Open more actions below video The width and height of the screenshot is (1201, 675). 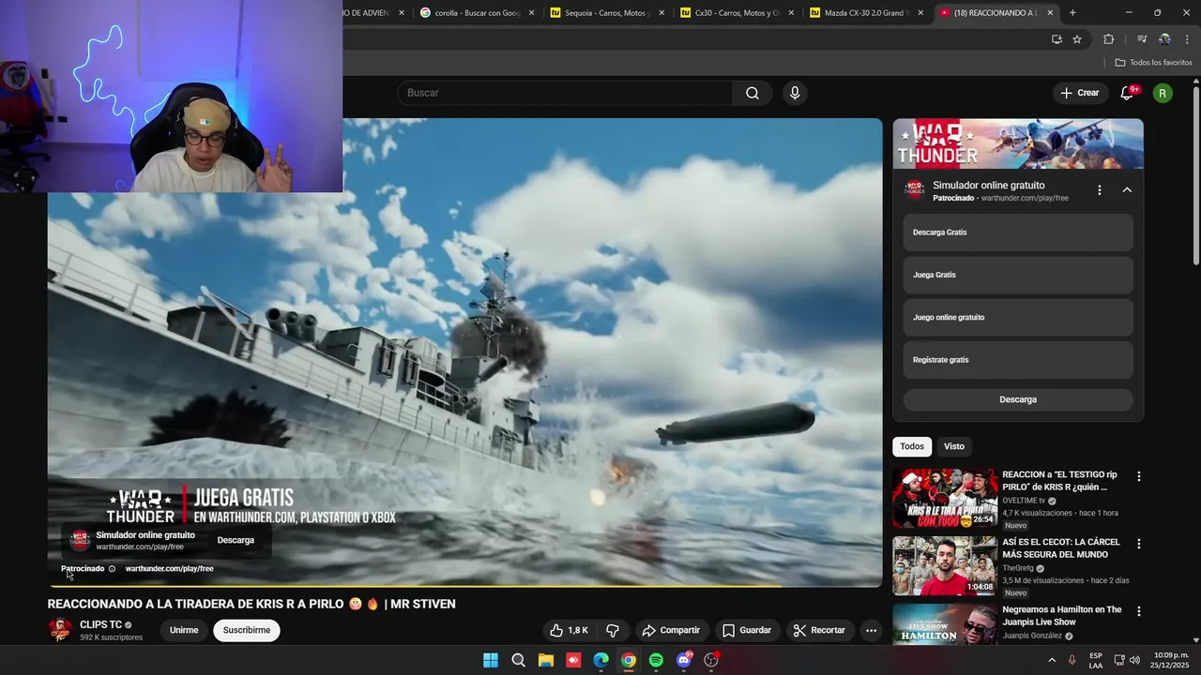(x=871, y=630)
